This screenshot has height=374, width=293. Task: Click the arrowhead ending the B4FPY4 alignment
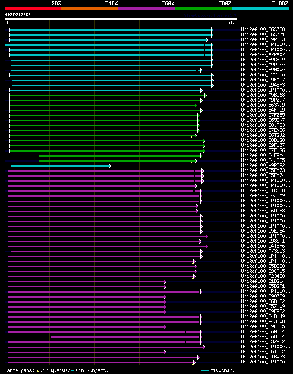click(201, 156)
